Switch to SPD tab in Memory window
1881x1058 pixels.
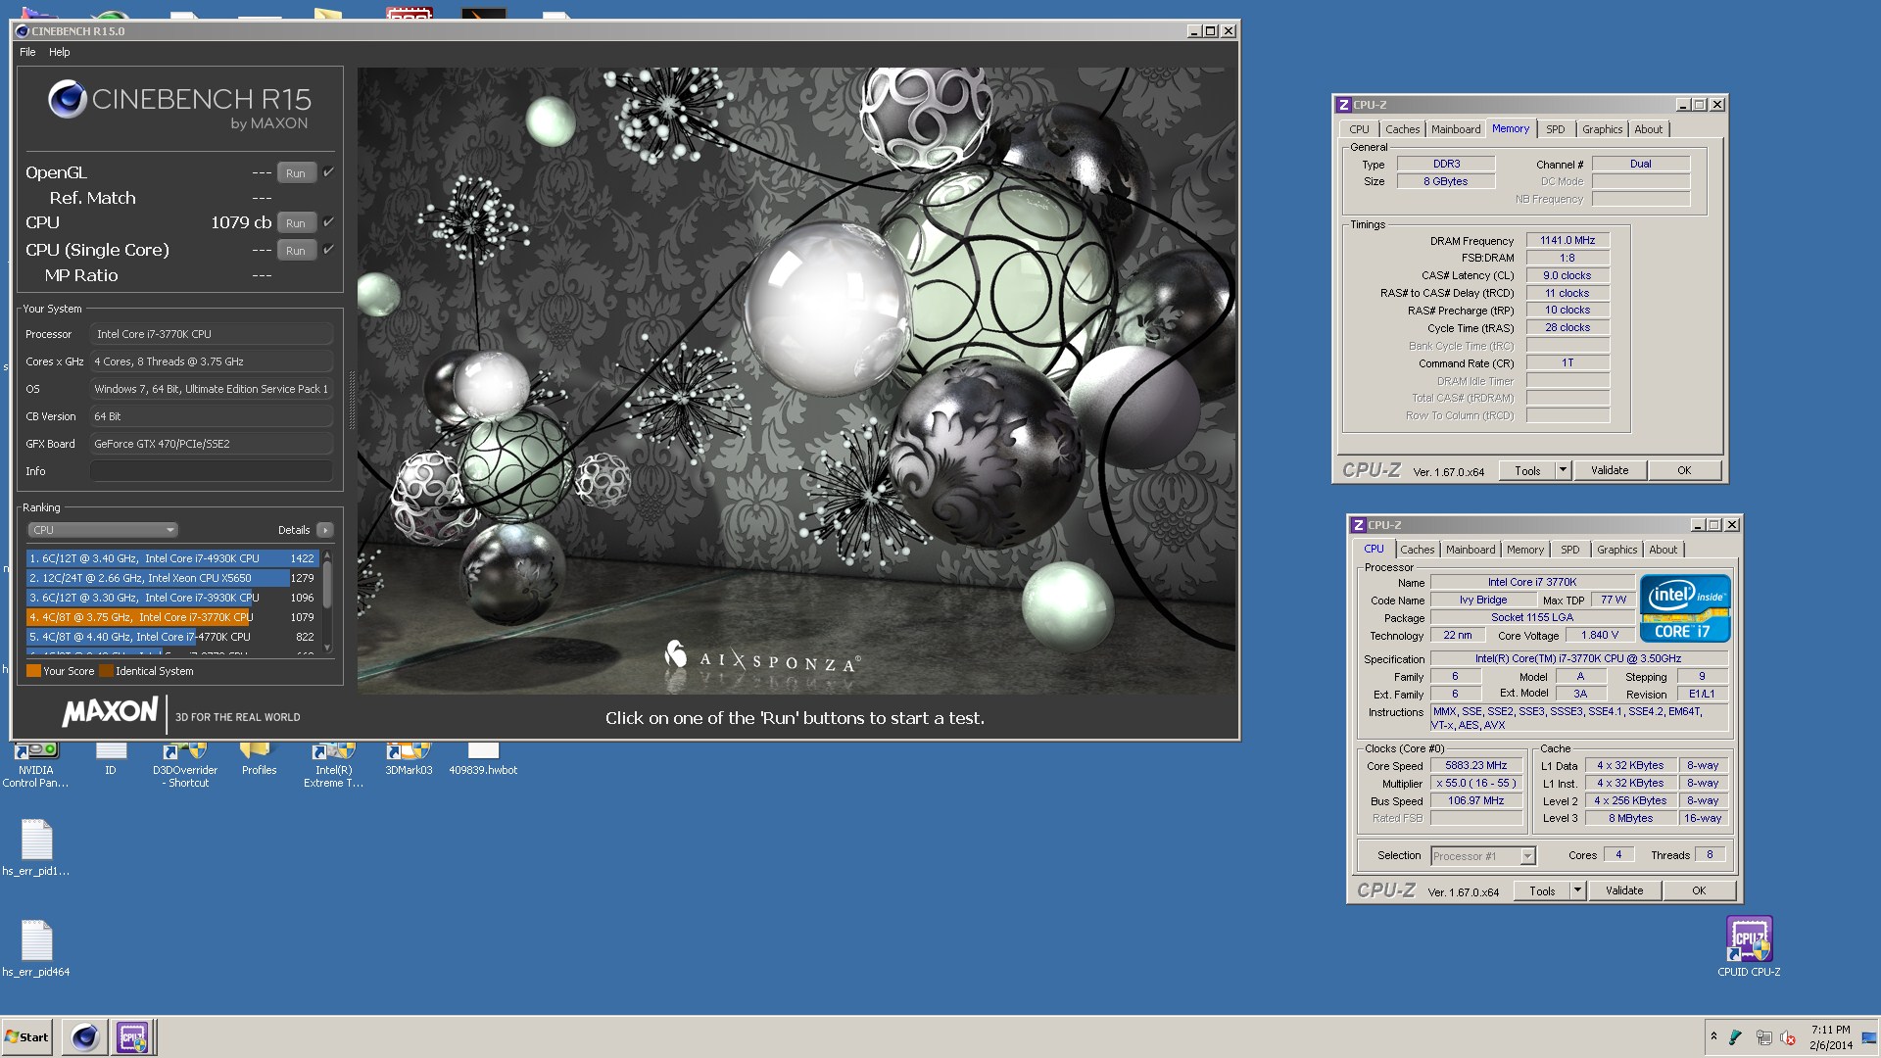(x=1556, y=129)
